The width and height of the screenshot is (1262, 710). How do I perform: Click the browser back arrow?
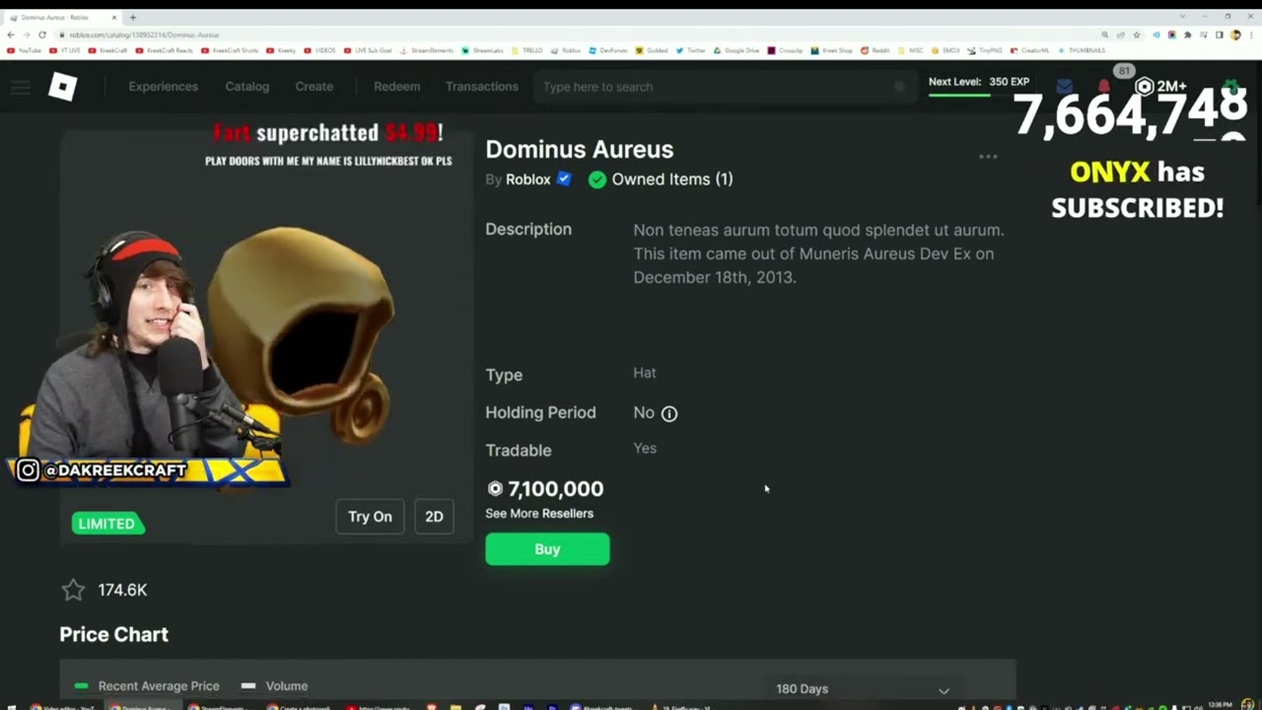pyautogui.click(x=12, y=35)
